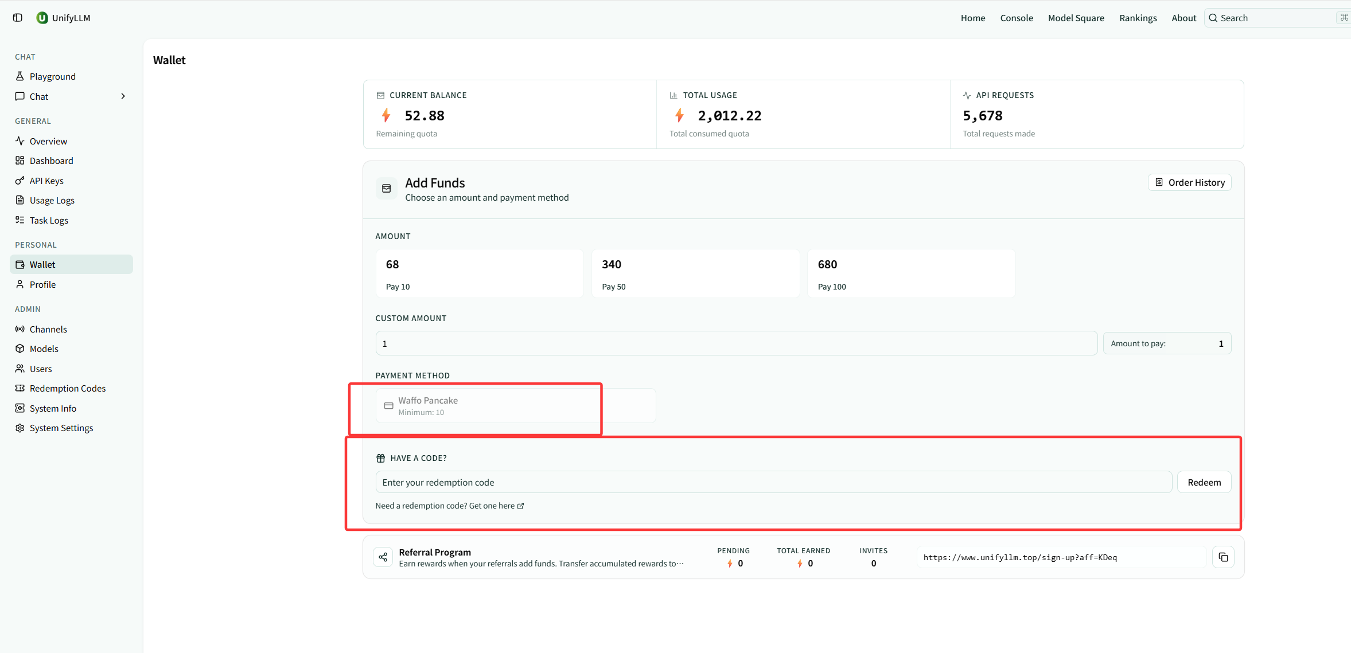This screenshot has height=653, width=1351.
Task: Click the balance value 52.88
Action: 425,115
